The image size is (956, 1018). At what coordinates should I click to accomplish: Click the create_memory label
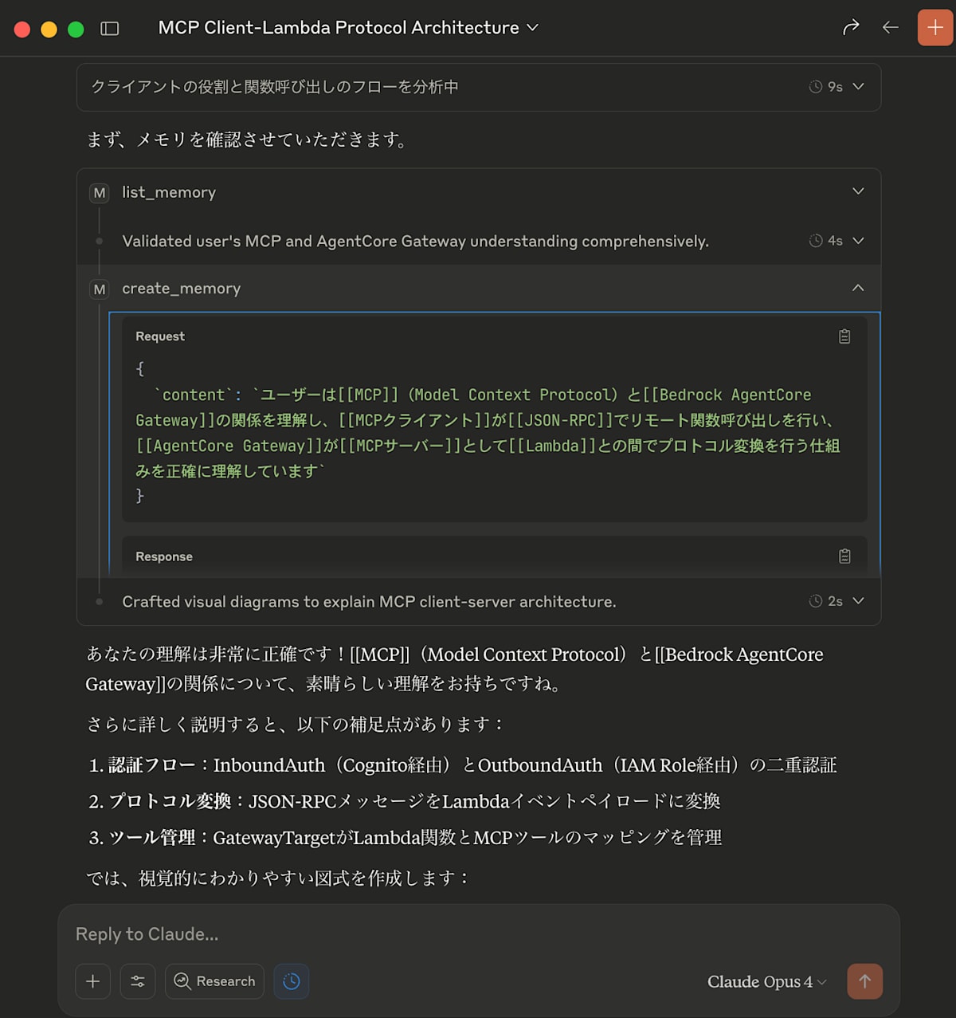181,289
